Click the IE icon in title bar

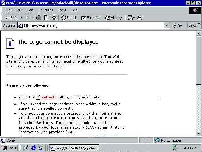coord(3,3)
